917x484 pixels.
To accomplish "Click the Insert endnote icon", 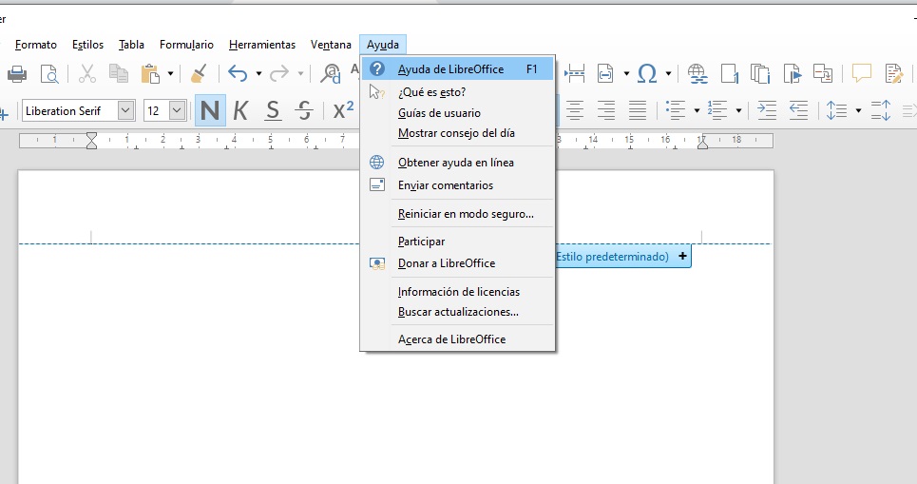I will pos(760,74).
